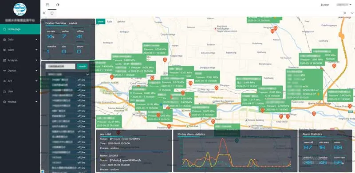Click warn-list status lower-0.250MPa entry

120,139
